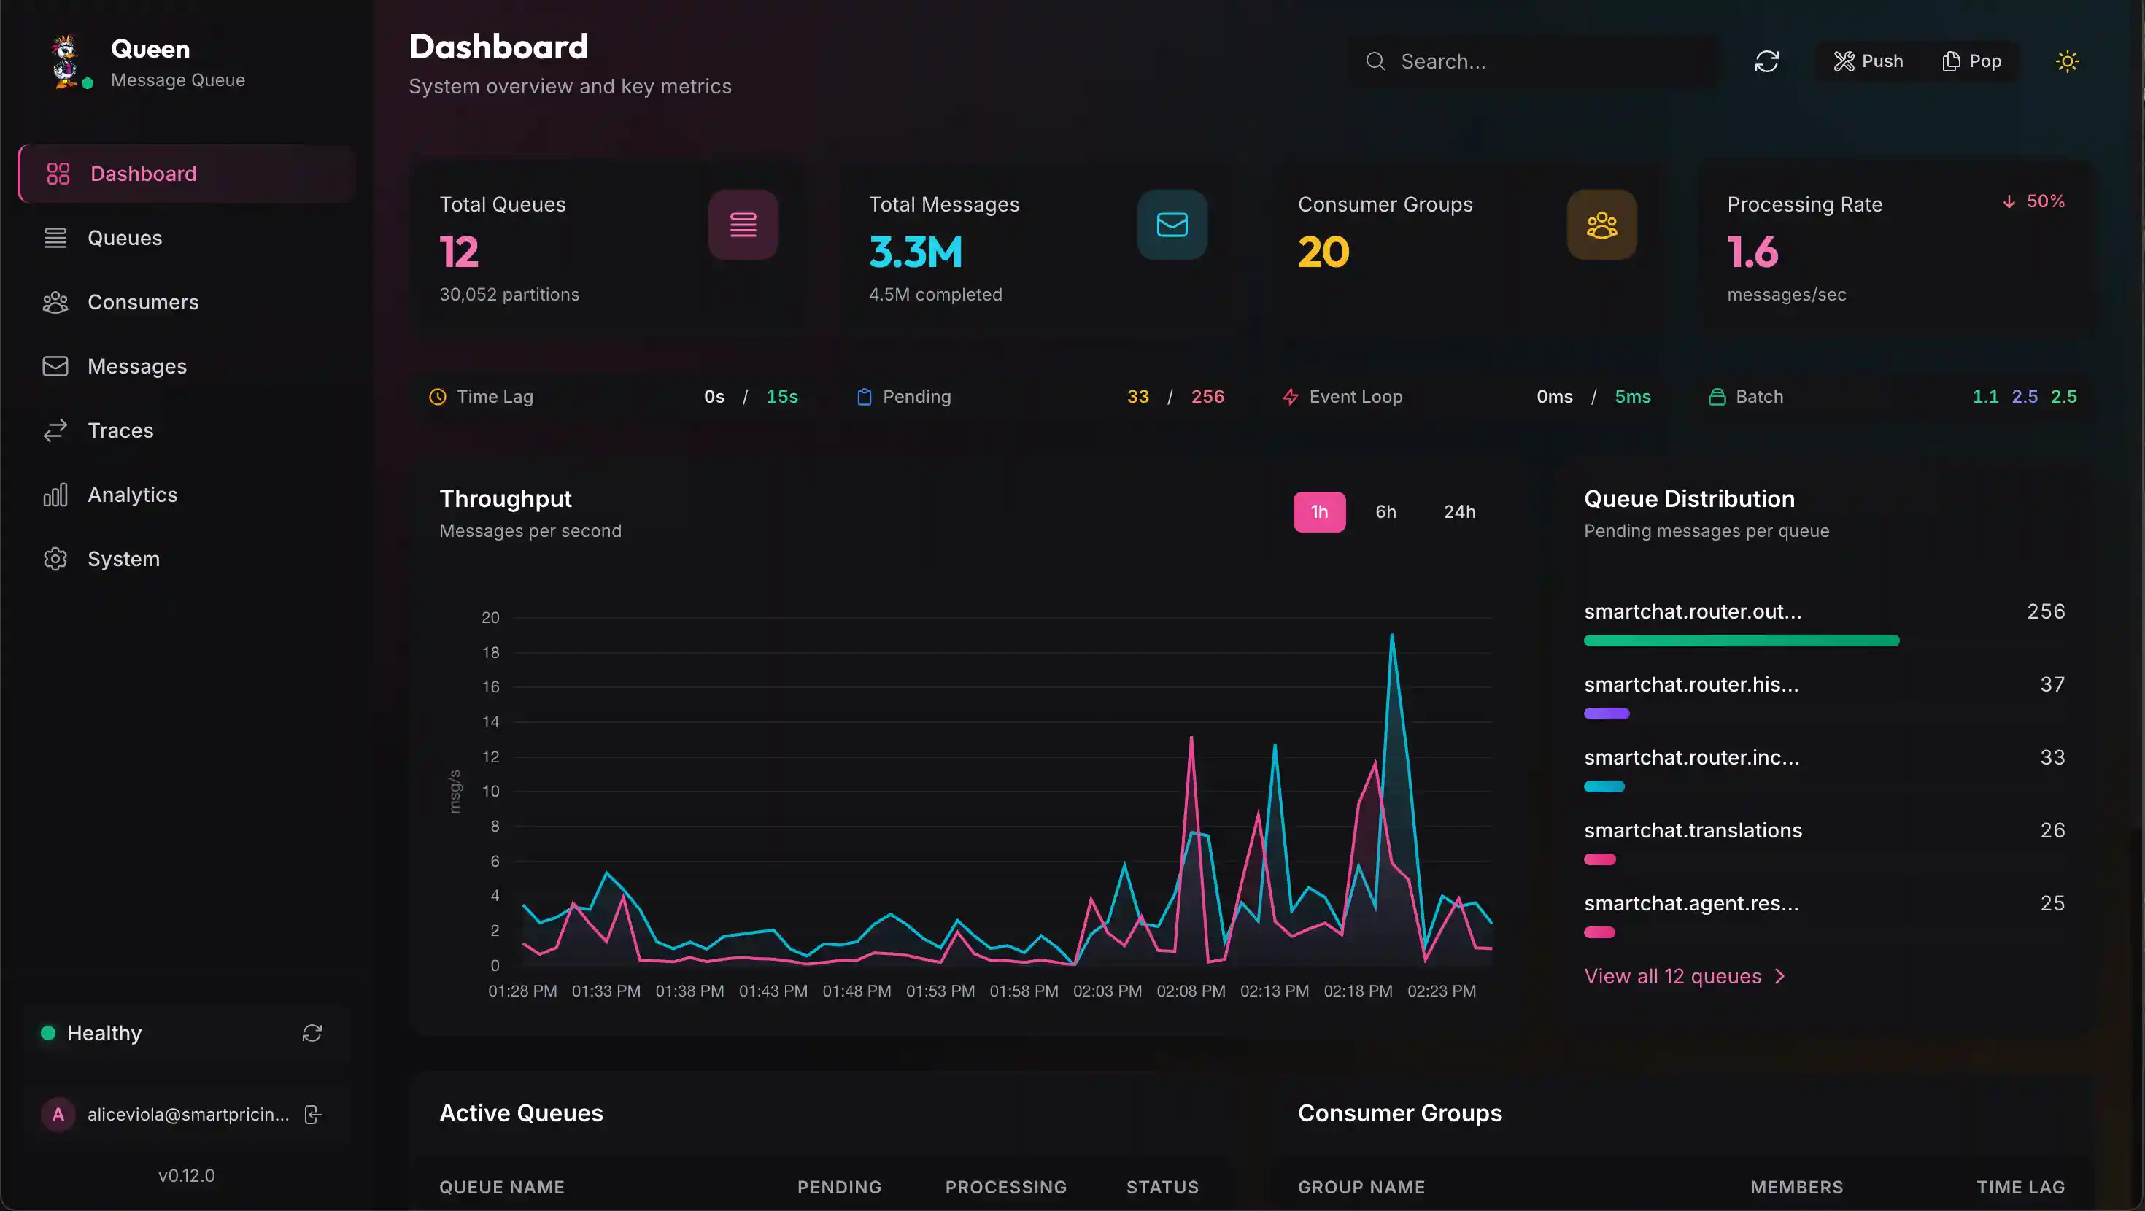The image size is (2145, 1211).
Task: Switch throughput range to 24h
Action: [1460, 511]
